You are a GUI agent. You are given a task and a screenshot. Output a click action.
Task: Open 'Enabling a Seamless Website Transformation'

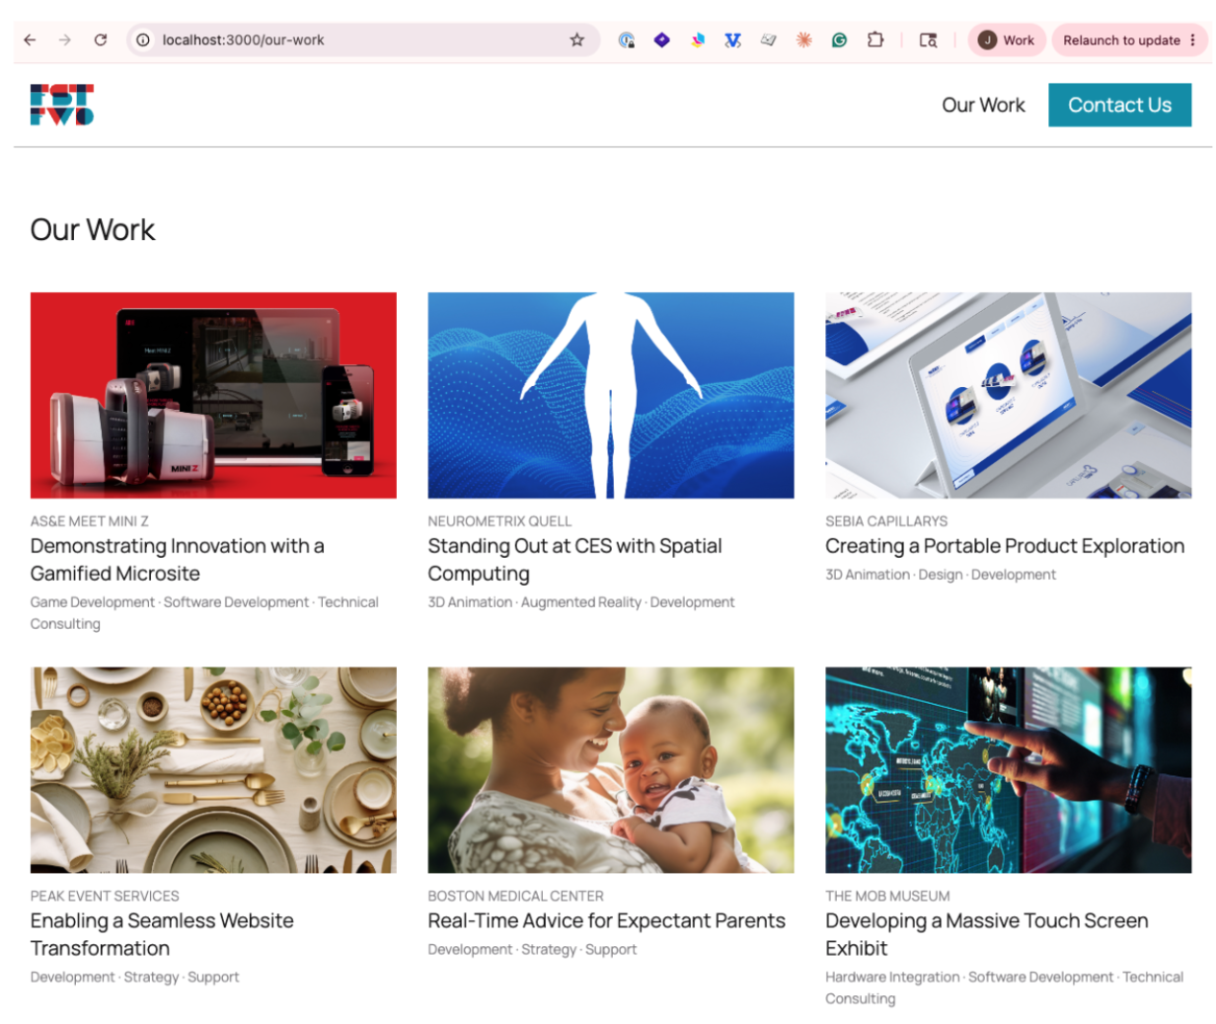(x=162, y=934)
